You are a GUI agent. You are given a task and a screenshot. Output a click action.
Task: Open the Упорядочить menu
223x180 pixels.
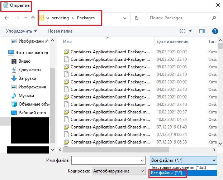pyautogui.click(x=22, y=31)
